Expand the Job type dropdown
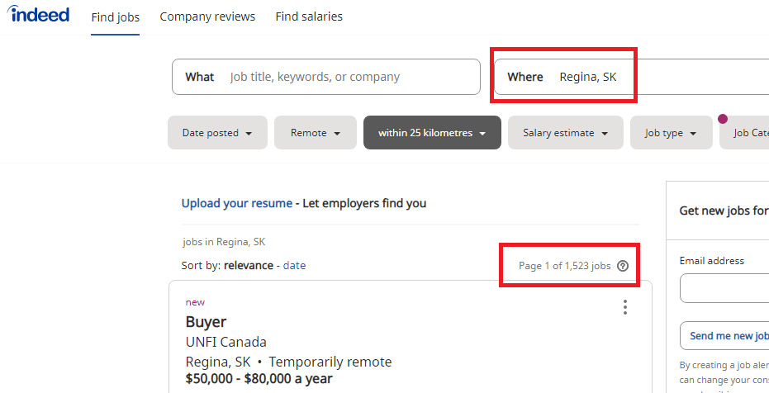Viewport: 769px width, 393px height. pyautogui.click(x=671, y=133)
